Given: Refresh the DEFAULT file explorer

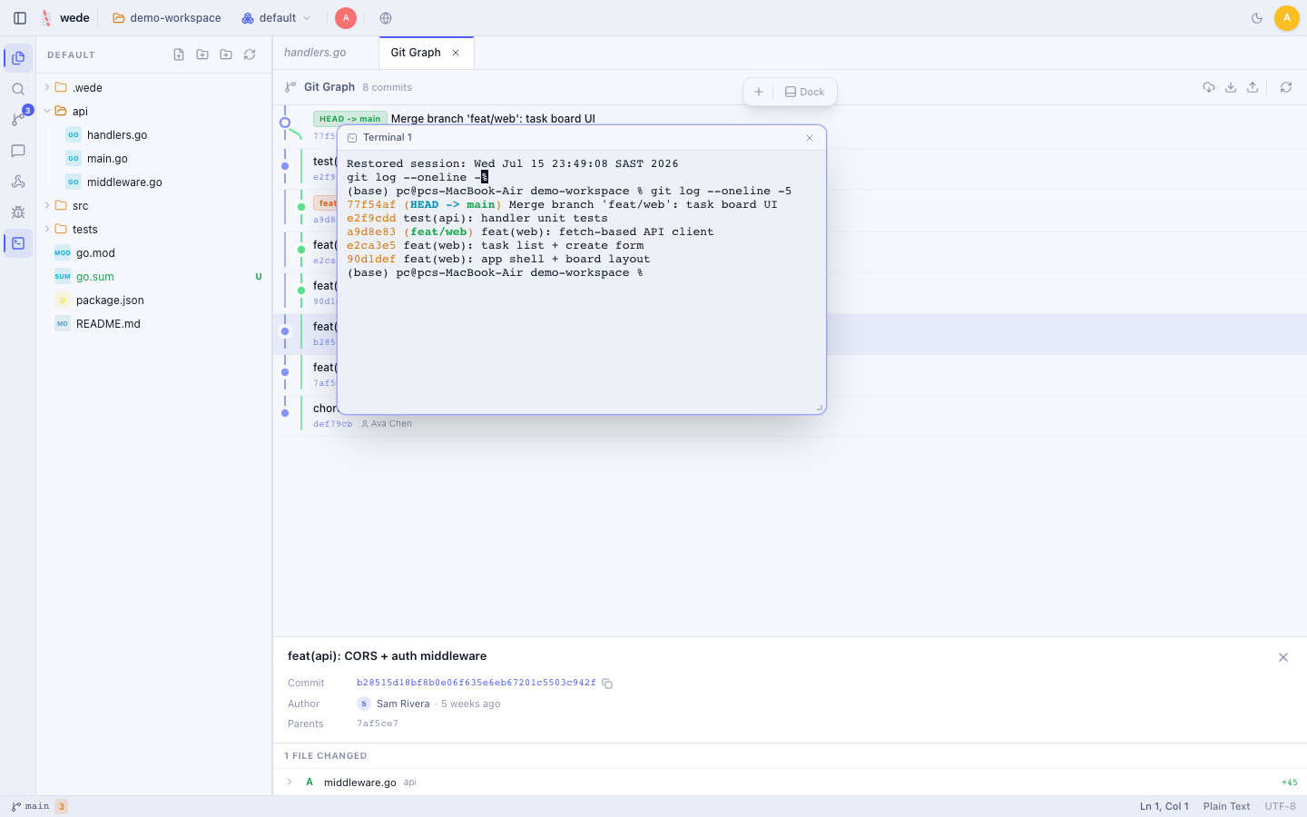Looking at the screenshot, I should click(250, 54).
